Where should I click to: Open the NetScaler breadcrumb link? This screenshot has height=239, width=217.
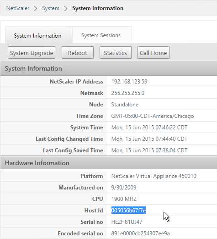coord(18,8)
